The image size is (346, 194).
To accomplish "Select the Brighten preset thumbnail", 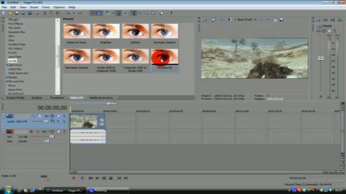I will tap(106, 31).
